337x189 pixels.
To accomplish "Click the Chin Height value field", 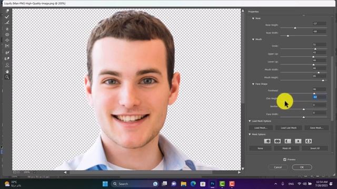I will [320, 97].
